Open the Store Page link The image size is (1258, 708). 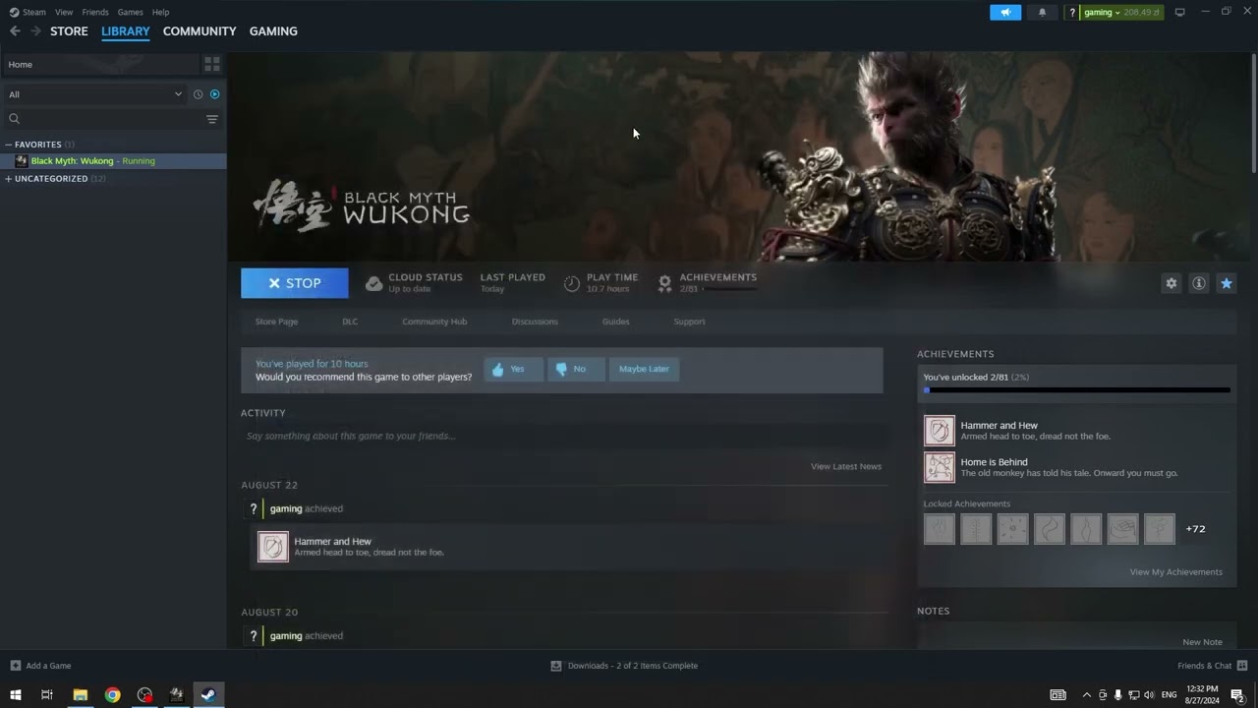click(x=276, y=322)
